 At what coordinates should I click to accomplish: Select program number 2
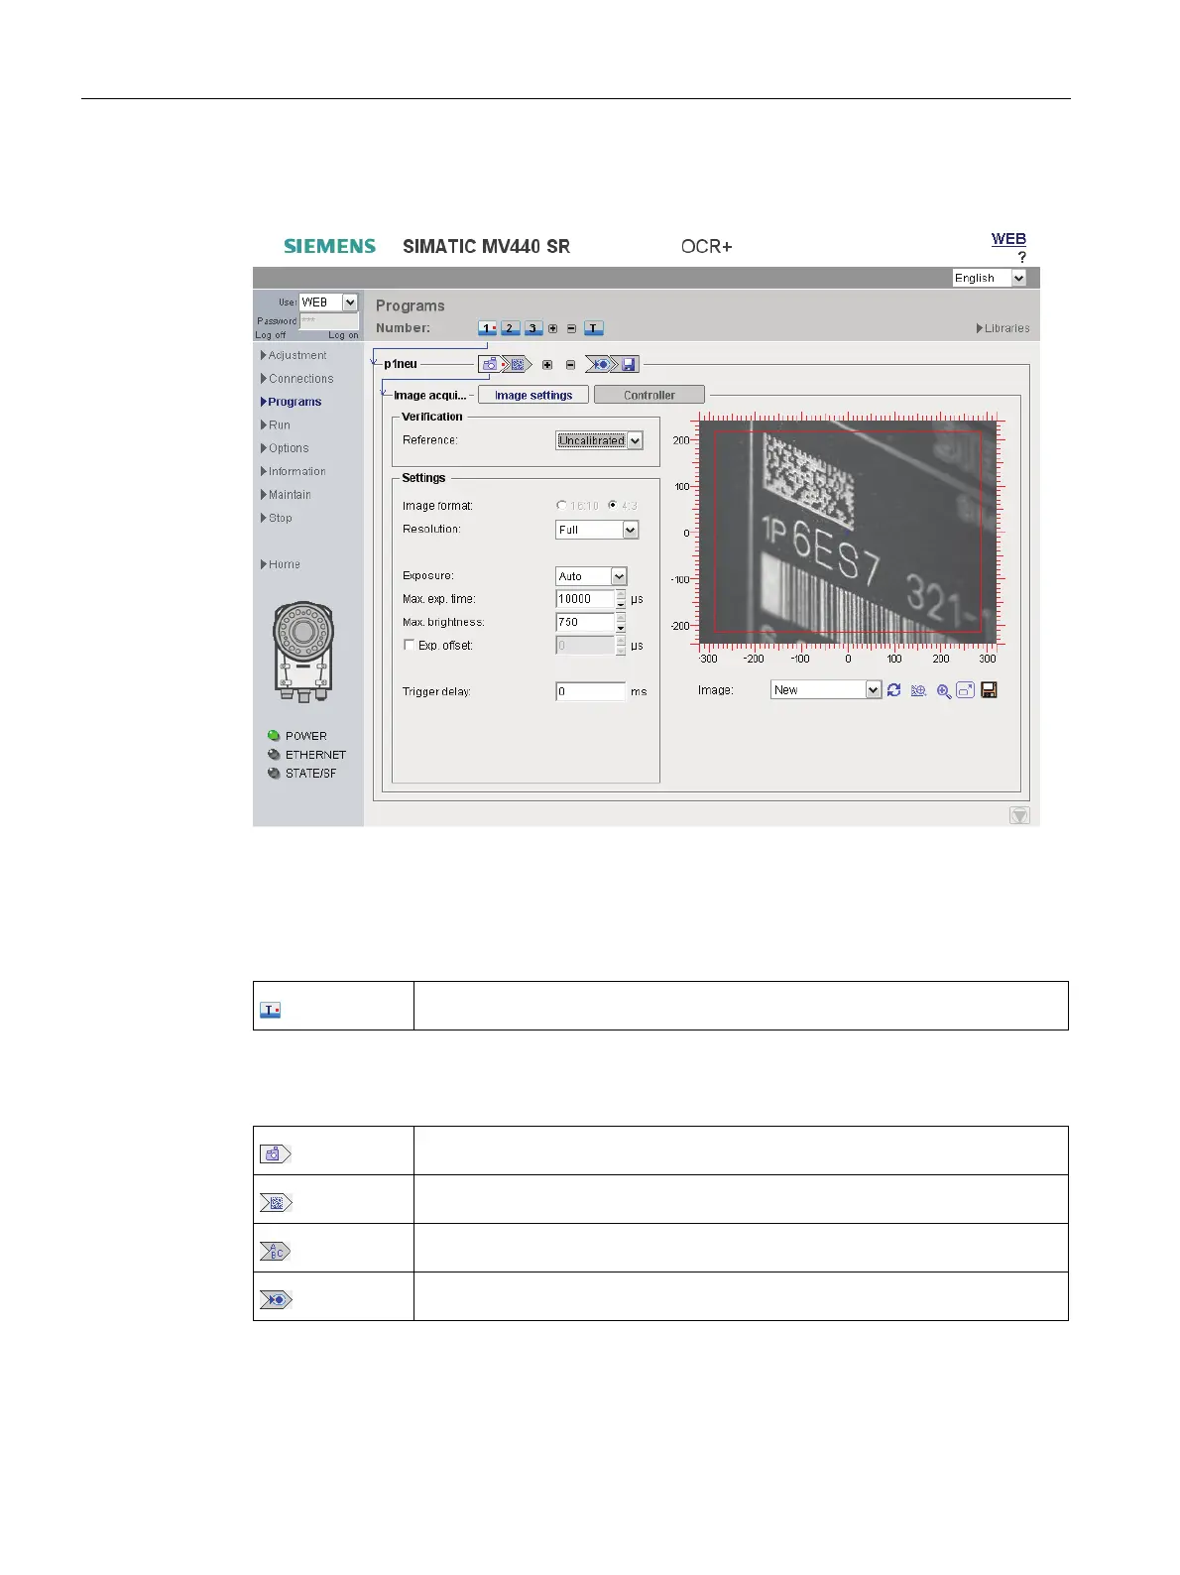pyautogui.click(x=510, y=328)
